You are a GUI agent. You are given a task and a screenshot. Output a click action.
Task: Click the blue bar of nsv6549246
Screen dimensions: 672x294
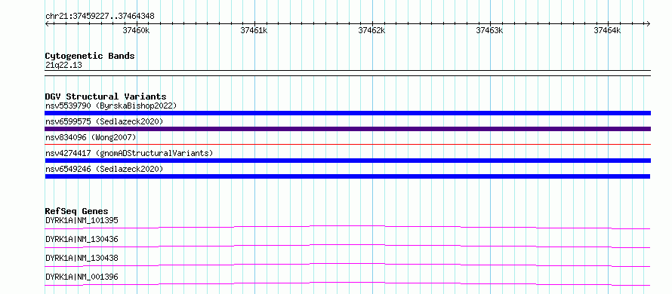coord(347,176)
